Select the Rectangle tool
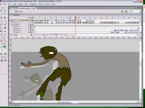Viewport: 145px width, 108px height. (x=5, y=21)
